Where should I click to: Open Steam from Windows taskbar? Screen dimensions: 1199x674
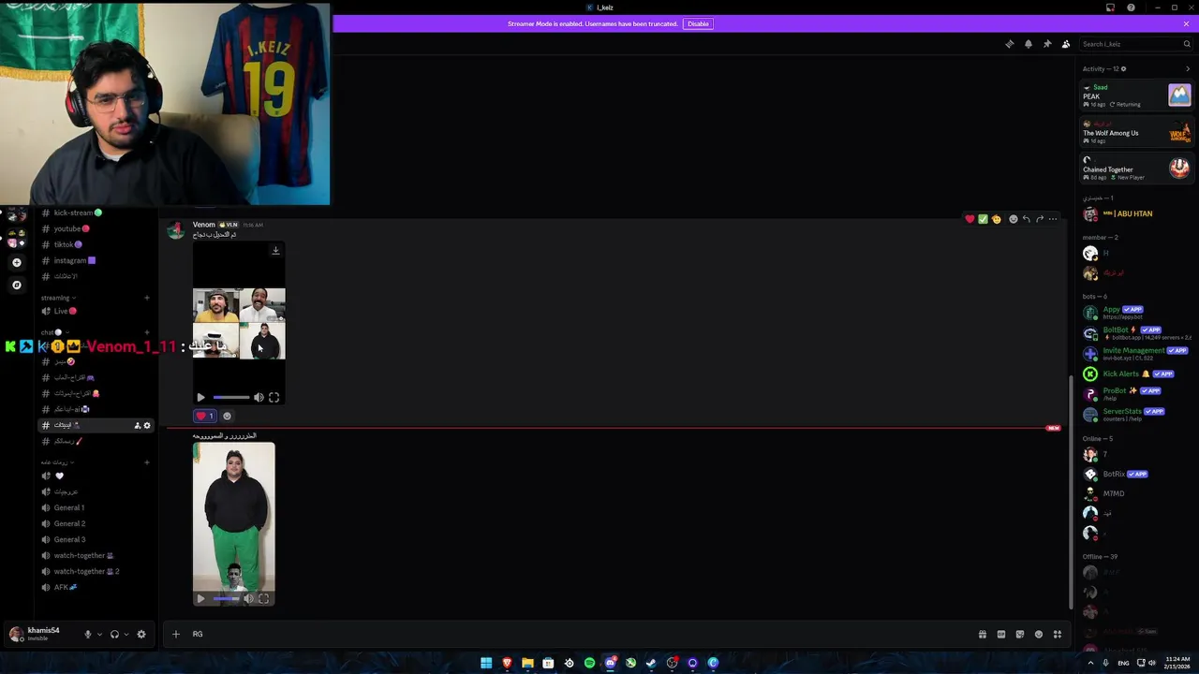(651, 663)
